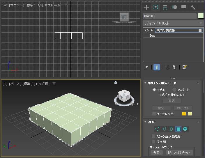Select ポリゴンを編集 in the modifier stack
This screenshot has width=205, height=158.
(165, 31)
